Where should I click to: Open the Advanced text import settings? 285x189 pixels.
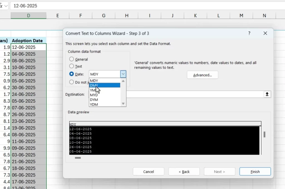(x=203, y=75)
